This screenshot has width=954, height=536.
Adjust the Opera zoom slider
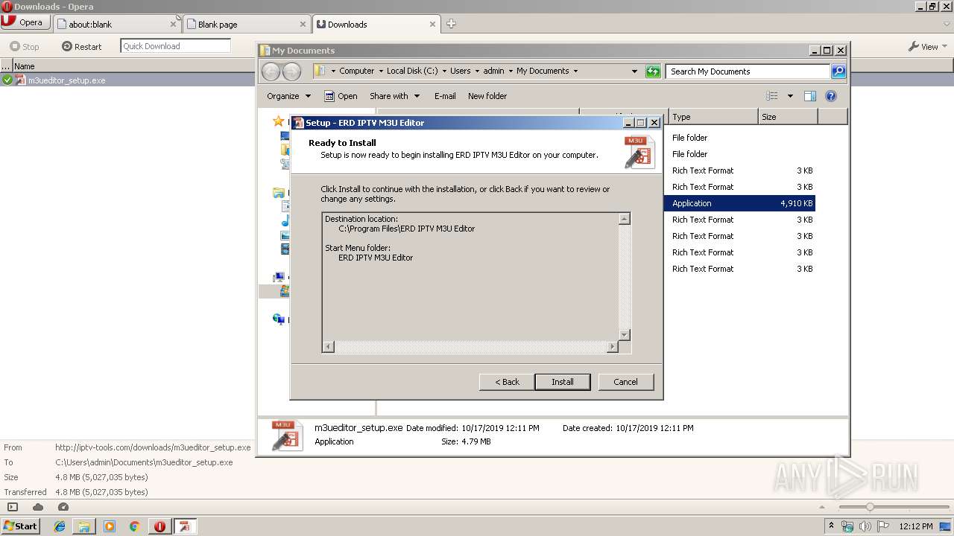[869, 507]
